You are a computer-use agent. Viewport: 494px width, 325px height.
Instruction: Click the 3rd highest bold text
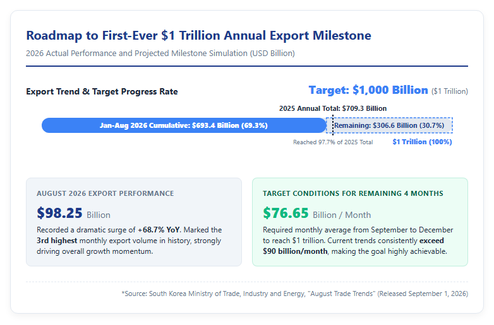tap(57, 241)
